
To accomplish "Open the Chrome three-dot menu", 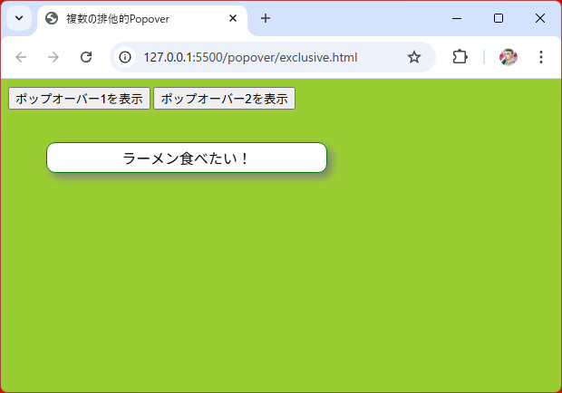I will tap(541, 57).
